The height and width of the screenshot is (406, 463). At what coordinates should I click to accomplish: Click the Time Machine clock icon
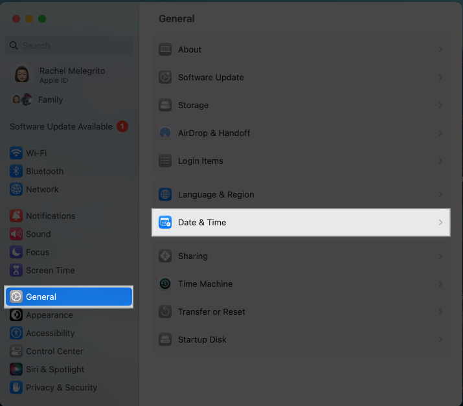click(165, 284)
